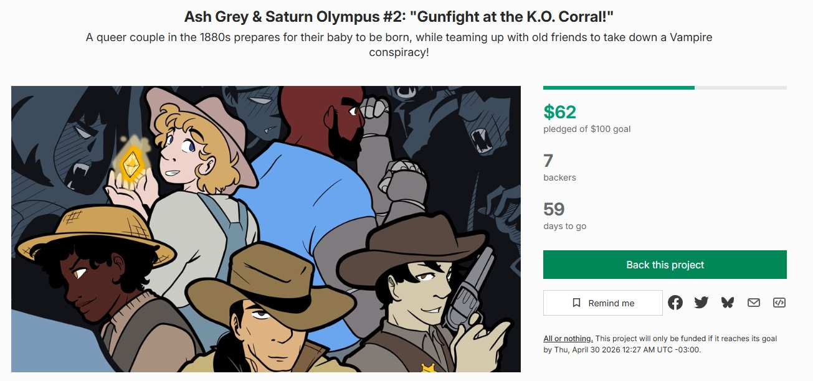The image size is (813, 381).
Task: Open the All or nothing link
Action: click(568, 339)
